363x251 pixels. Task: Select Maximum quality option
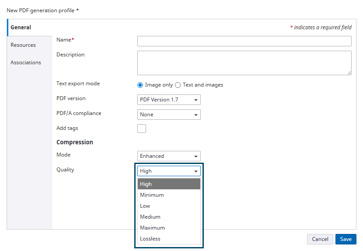169,228
